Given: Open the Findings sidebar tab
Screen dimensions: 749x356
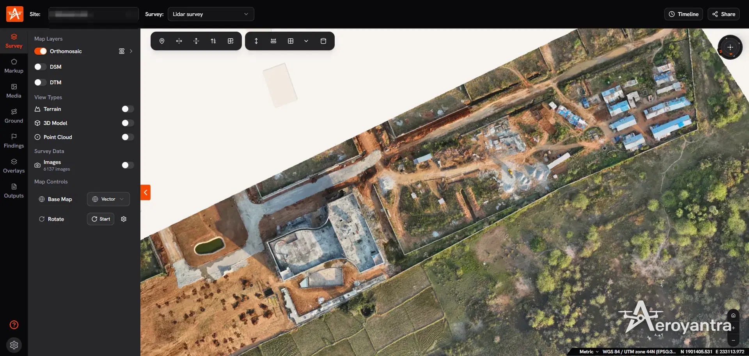Looking at the screenshot, I should tap(14, 141).
